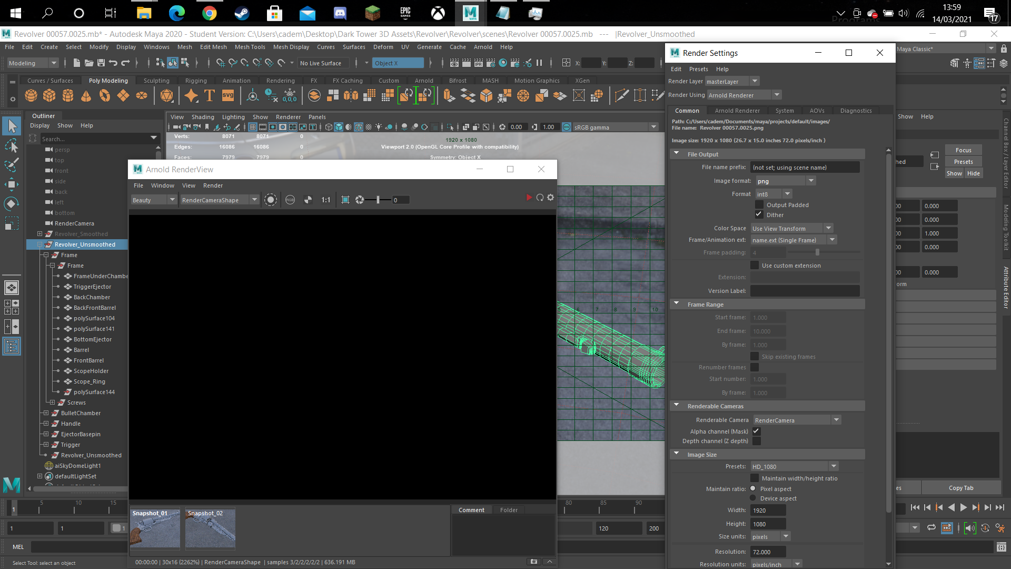Open Arnold RenderView settings gear
This screenshot has height=569, width=1011.
click(x=551, y=198)
